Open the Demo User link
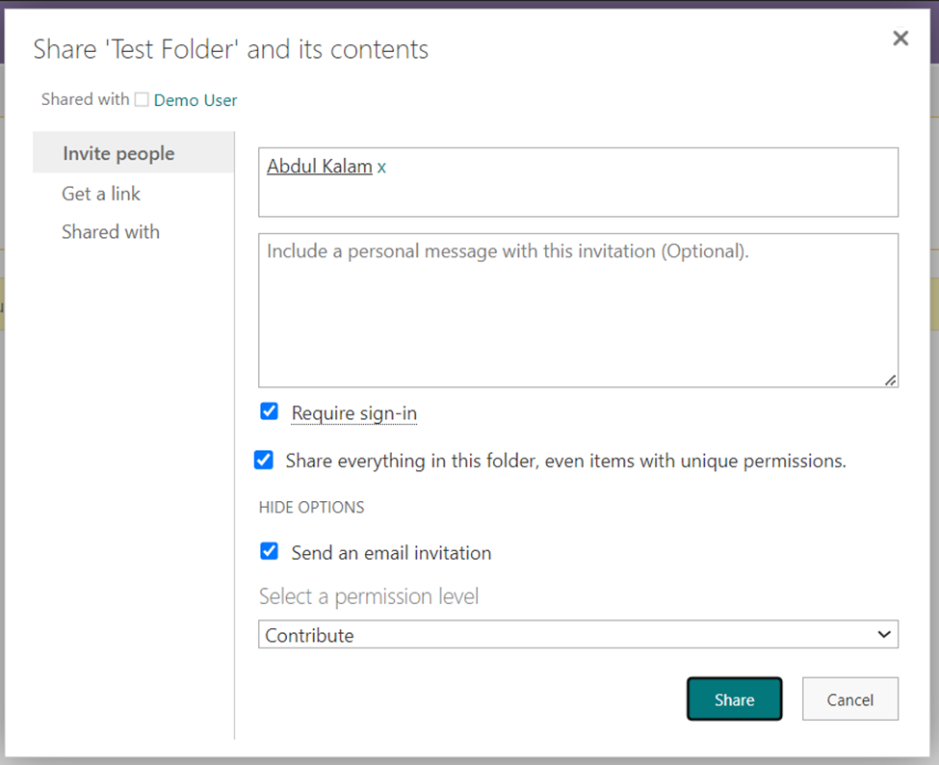 (196, 100)
